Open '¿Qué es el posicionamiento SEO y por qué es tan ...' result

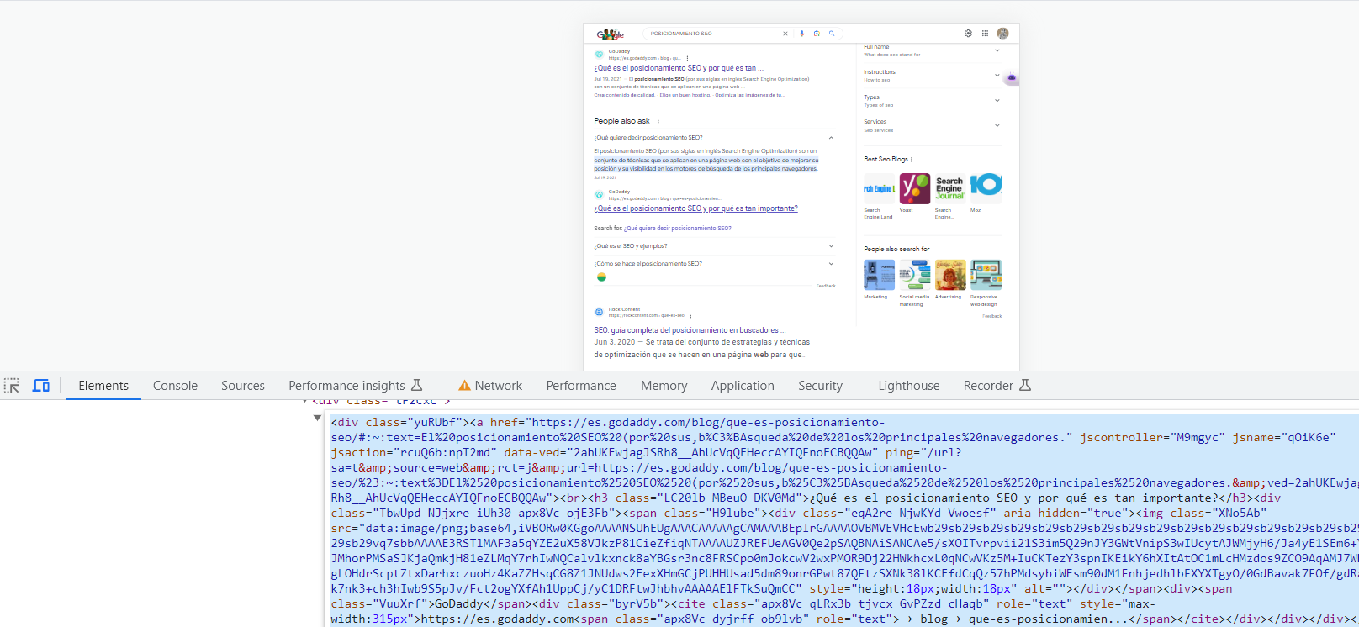[679, 68]
